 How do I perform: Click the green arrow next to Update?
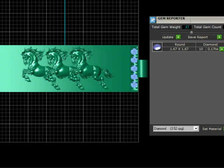[x=178, y=37]
